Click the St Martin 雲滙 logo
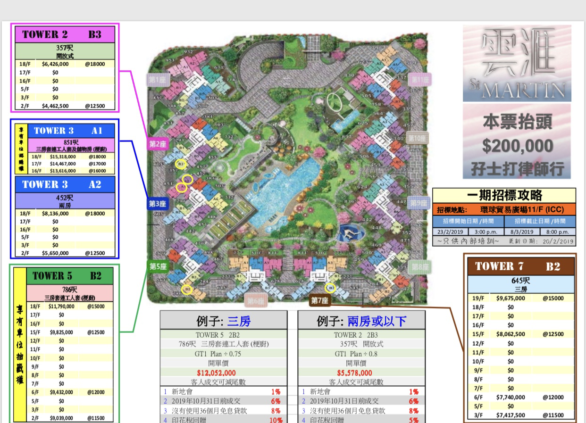Viewport: 586px width, 423px height. click(x=517, y=63)
